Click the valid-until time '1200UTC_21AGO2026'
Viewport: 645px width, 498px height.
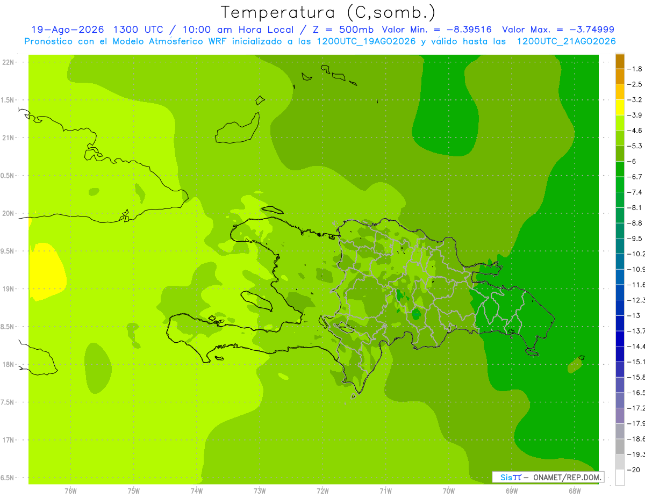[x=566, y=41]
